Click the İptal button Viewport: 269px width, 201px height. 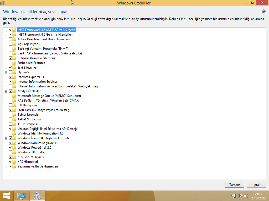pos(256,185)
